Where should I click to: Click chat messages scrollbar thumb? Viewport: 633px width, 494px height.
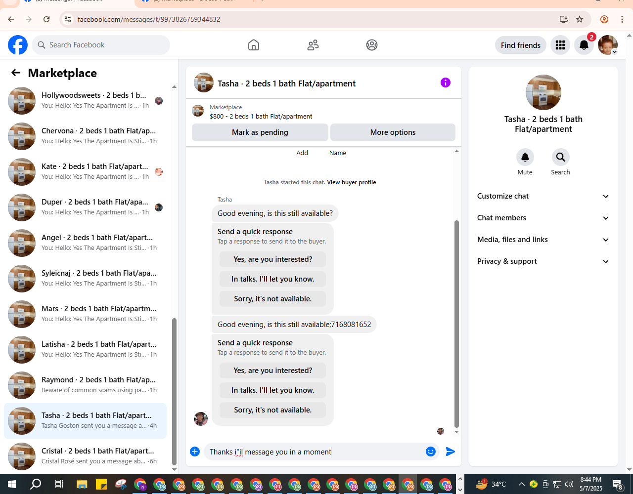(x=456, y=324)
